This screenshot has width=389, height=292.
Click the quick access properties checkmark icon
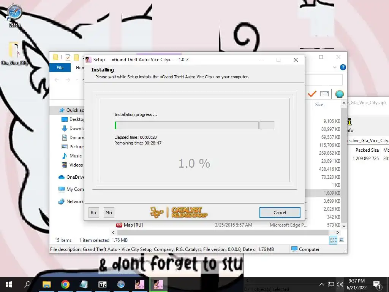pos(68,58)
